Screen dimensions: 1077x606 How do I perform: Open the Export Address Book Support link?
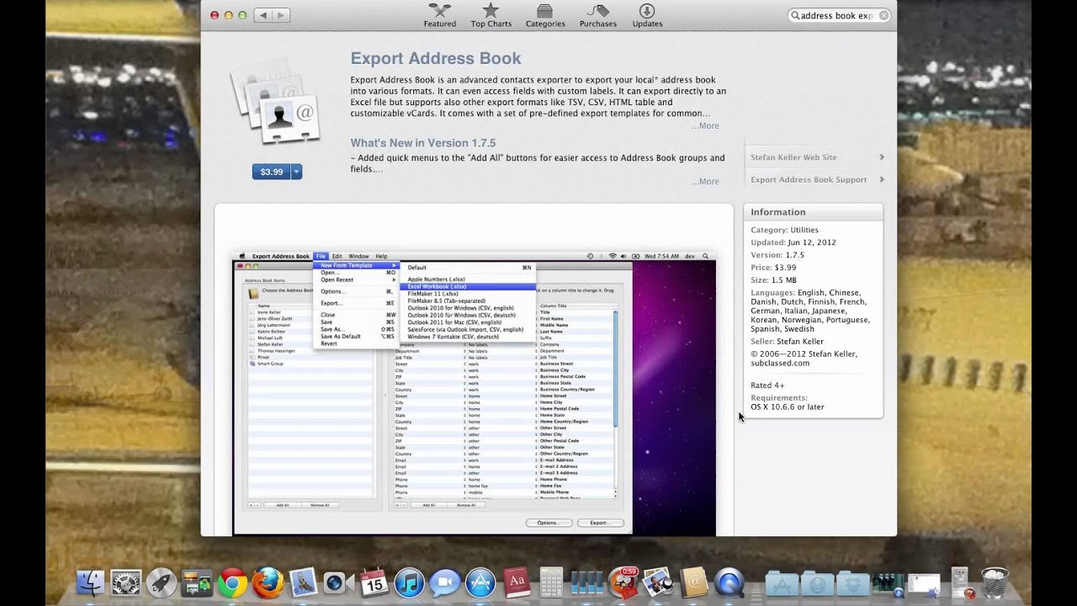pos(816,179)
